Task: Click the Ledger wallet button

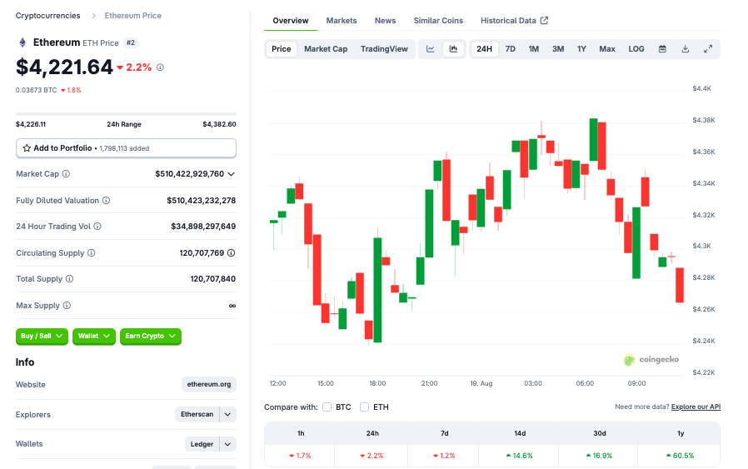Action: coord(202,444)
